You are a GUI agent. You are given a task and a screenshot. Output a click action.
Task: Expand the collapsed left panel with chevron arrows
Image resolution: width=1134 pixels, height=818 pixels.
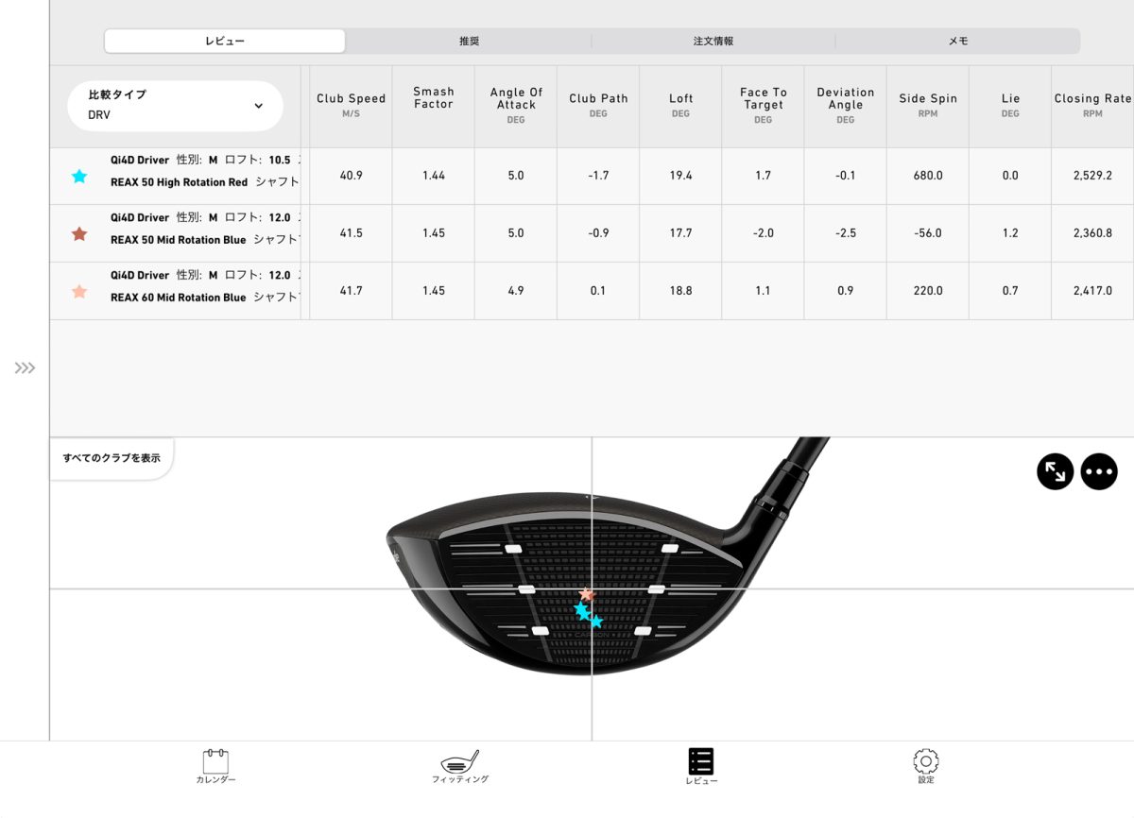pos(26,368)
